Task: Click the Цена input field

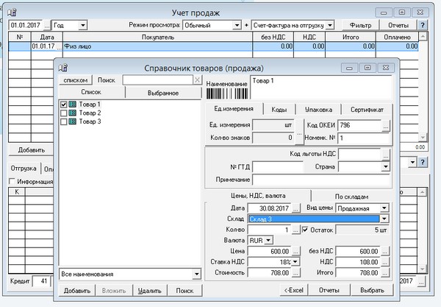Action: coord(270,250)
